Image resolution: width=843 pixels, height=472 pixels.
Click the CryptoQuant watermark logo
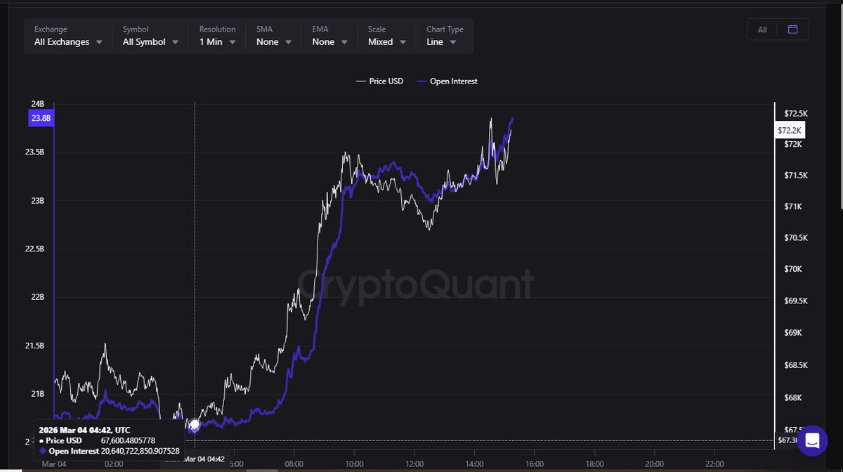414,285
